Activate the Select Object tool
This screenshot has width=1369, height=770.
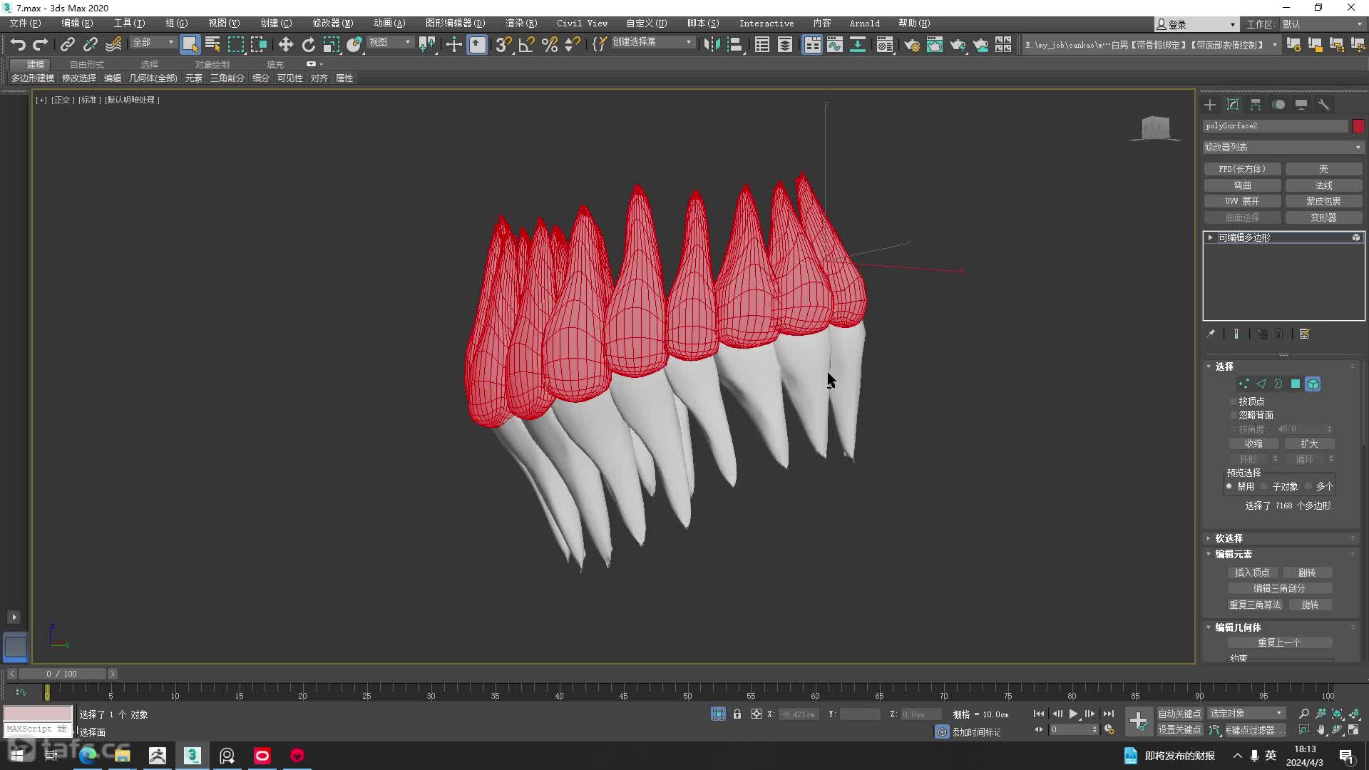click(x=190, y=44)
